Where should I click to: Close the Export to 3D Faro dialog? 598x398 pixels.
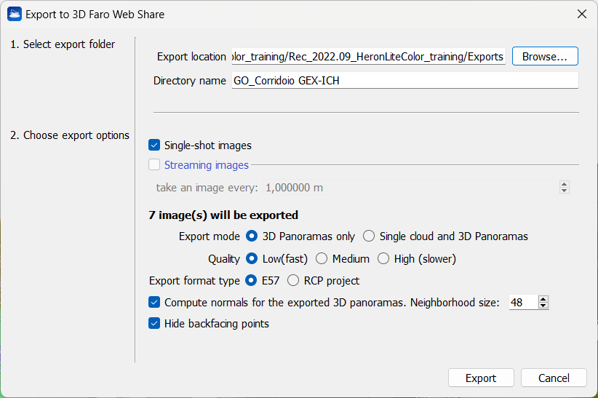581,14
